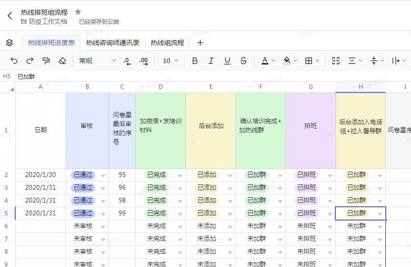Increase decimal places icon
The image size is (411, 267).
[x=143, y=61]
